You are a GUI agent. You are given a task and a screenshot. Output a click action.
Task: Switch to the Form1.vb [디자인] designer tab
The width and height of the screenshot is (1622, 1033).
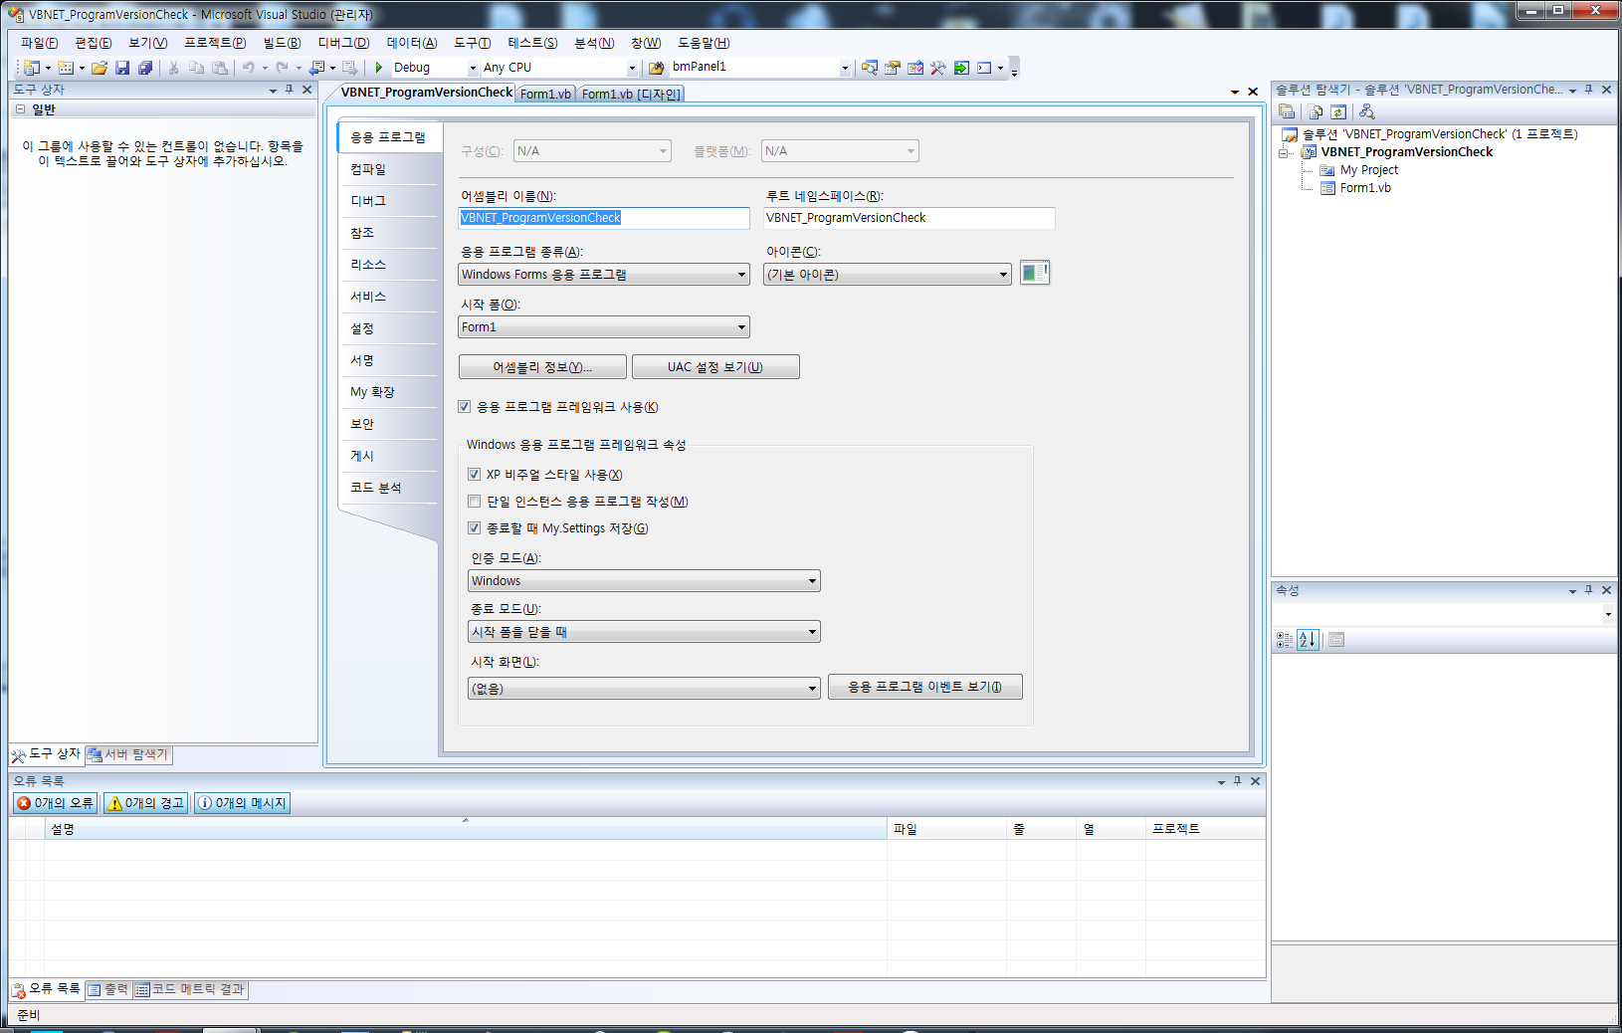point(631,95)
